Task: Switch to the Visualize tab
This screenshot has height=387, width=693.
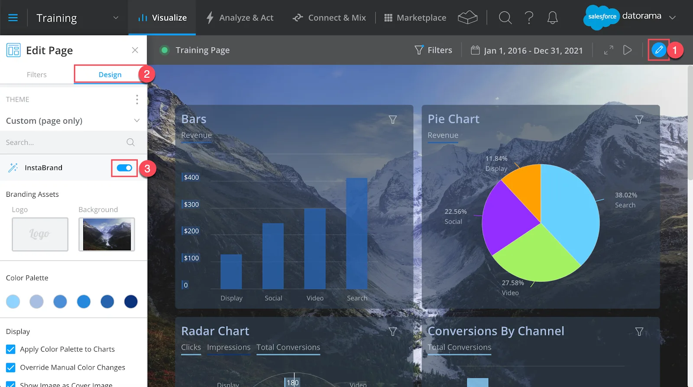Action: tap(162, 18)
